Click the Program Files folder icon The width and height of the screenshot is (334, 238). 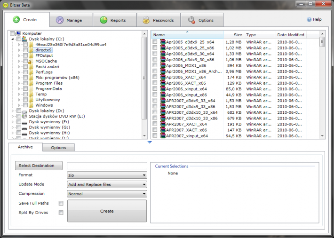pyautogui.click(x=31, y=83)
